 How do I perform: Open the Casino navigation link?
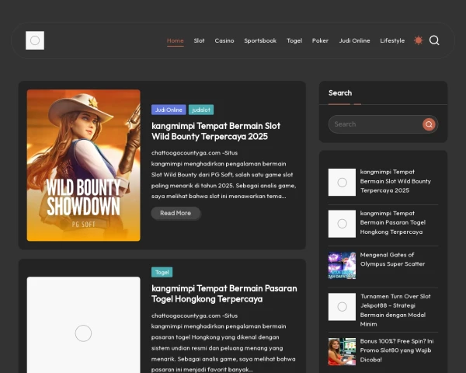click(x=224, y=40)
